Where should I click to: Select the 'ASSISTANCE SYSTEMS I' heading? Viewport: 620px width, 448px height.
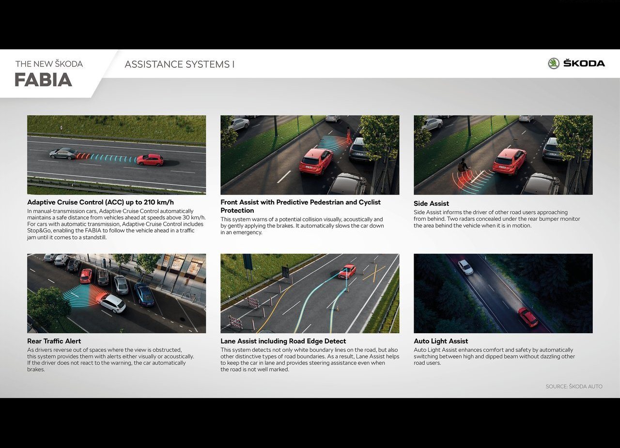[x=179, y=64]
